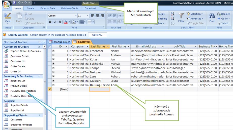Screen dimensions: 233x130
Task: Open More dropdown in Records group
Action: (162, 23)
